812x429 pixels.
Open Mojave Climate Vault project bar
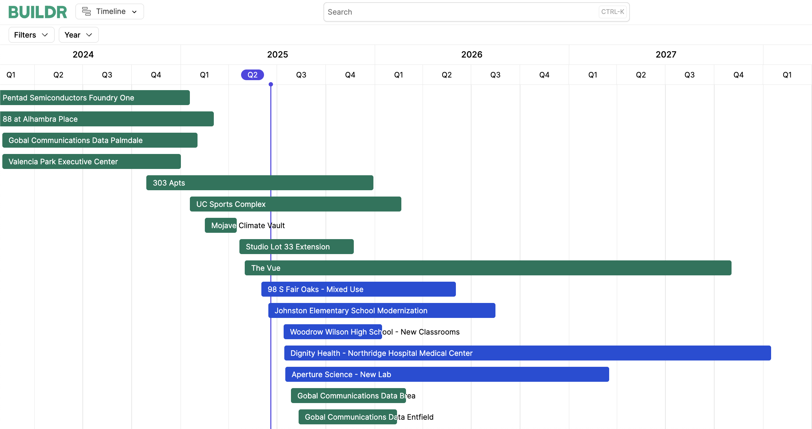coord(221,225)
